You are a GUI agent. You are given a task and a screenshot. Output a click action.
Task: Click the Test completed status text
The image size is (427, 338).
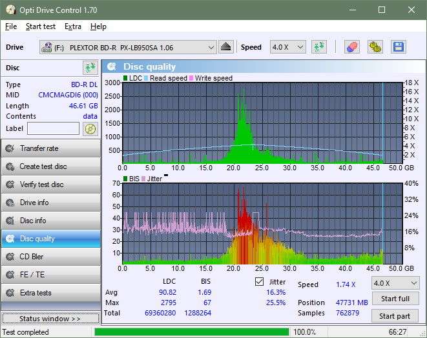click(x=26, y=332)
